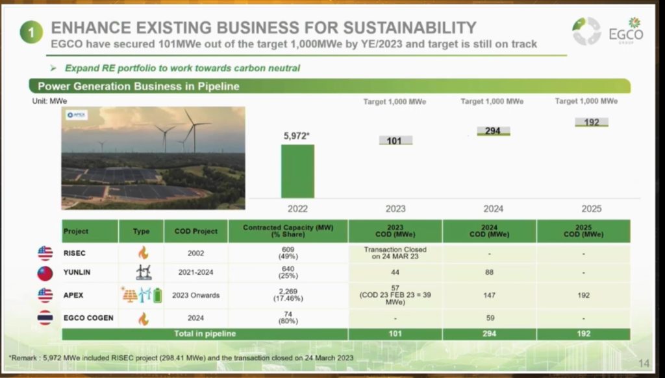
Task: Click the 640 (25%) capacity cell
Action: point(288,272)
